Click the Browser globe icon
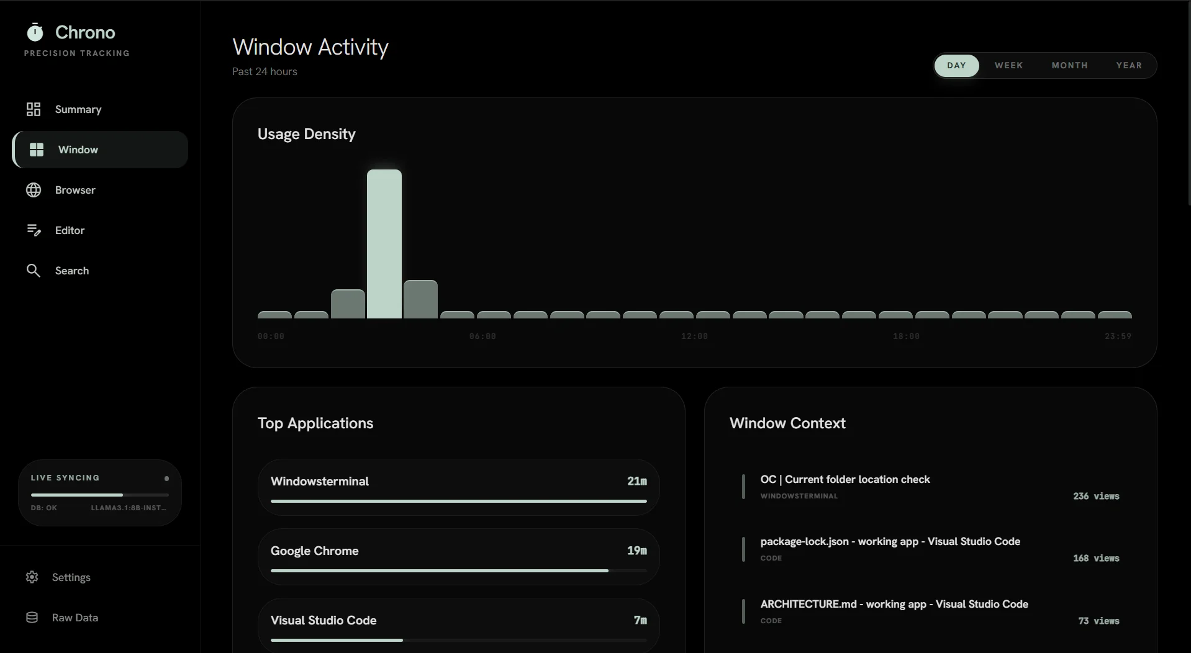The image size is (1191, 653). [34, 190]
